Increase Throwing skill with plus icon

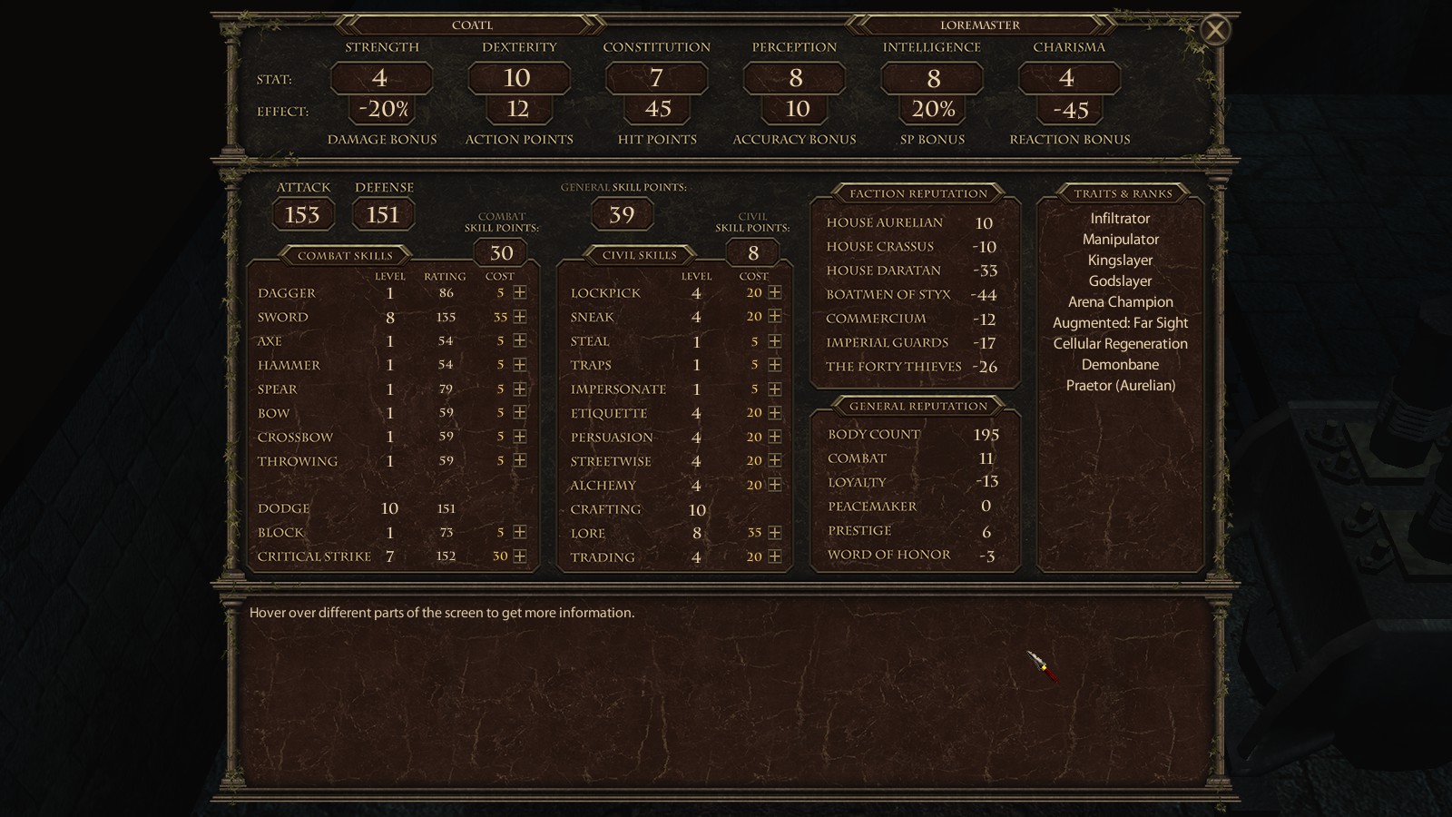(520, 460)
